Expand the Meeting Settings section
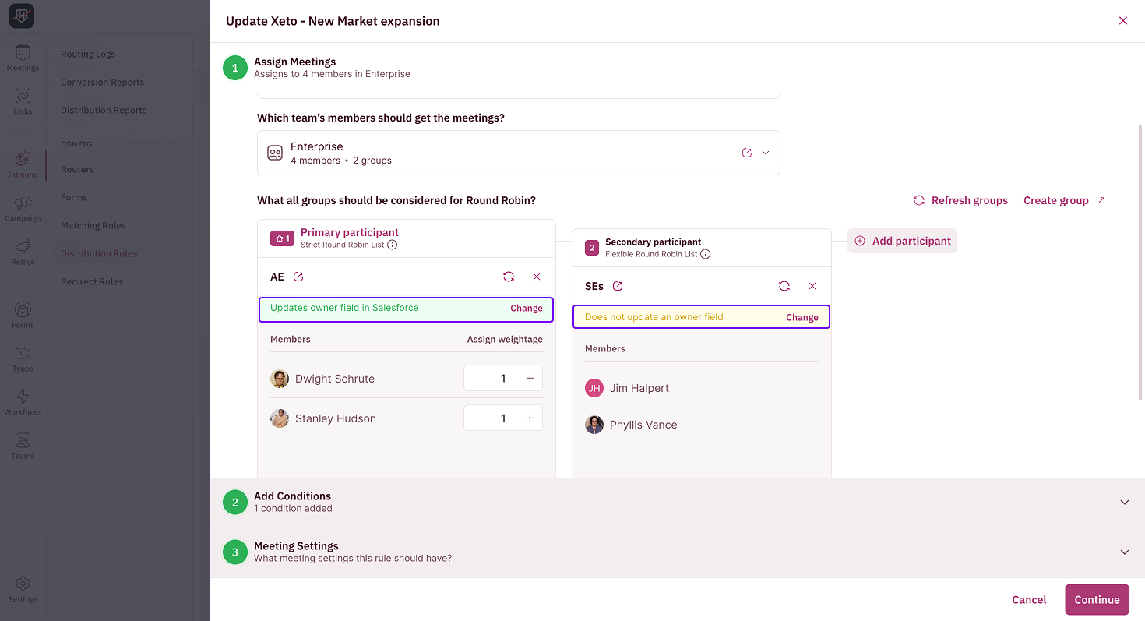The image size is (1145, 621). point(1125,552)
